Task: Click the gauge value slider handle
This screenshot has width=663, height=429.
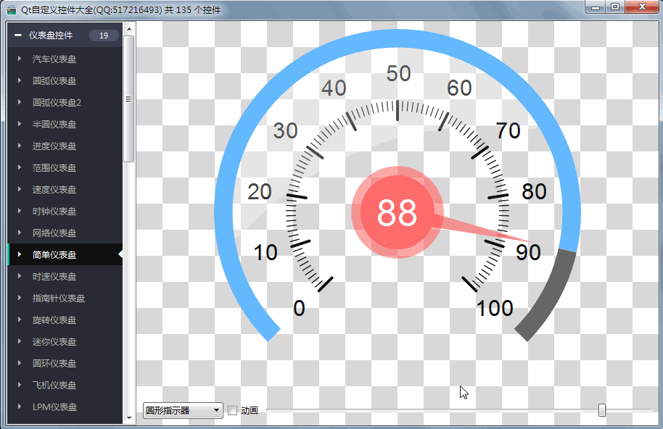Action: [x=602, y=410]
